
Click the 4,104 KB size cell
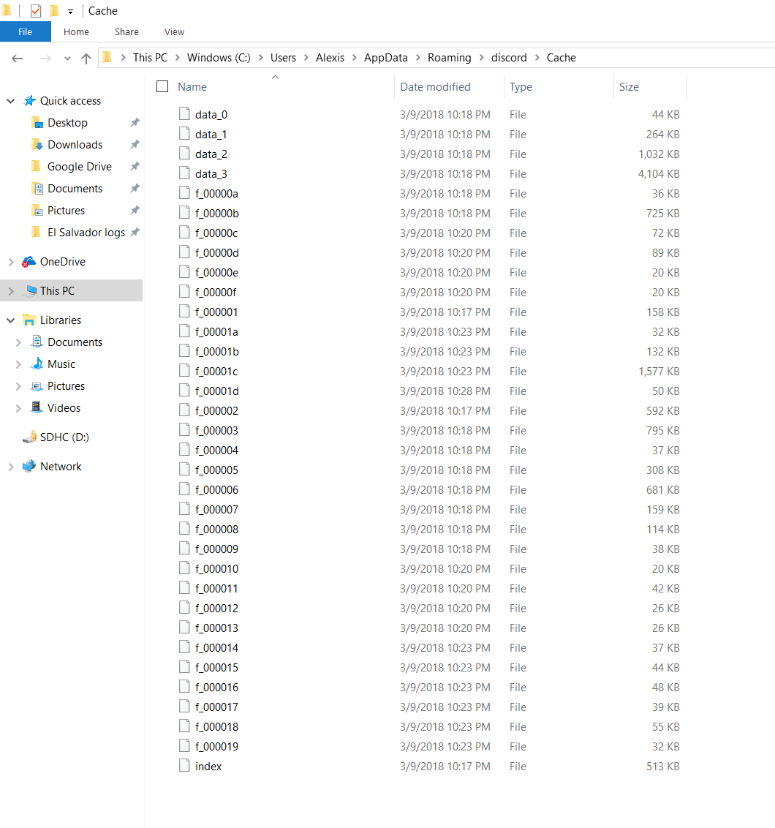(658, 174)
